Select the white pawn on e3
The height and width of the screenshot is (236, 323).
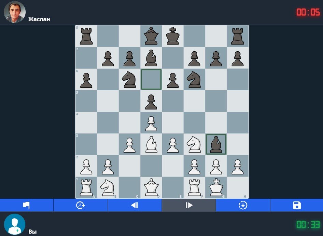click(x=173, y=145)
